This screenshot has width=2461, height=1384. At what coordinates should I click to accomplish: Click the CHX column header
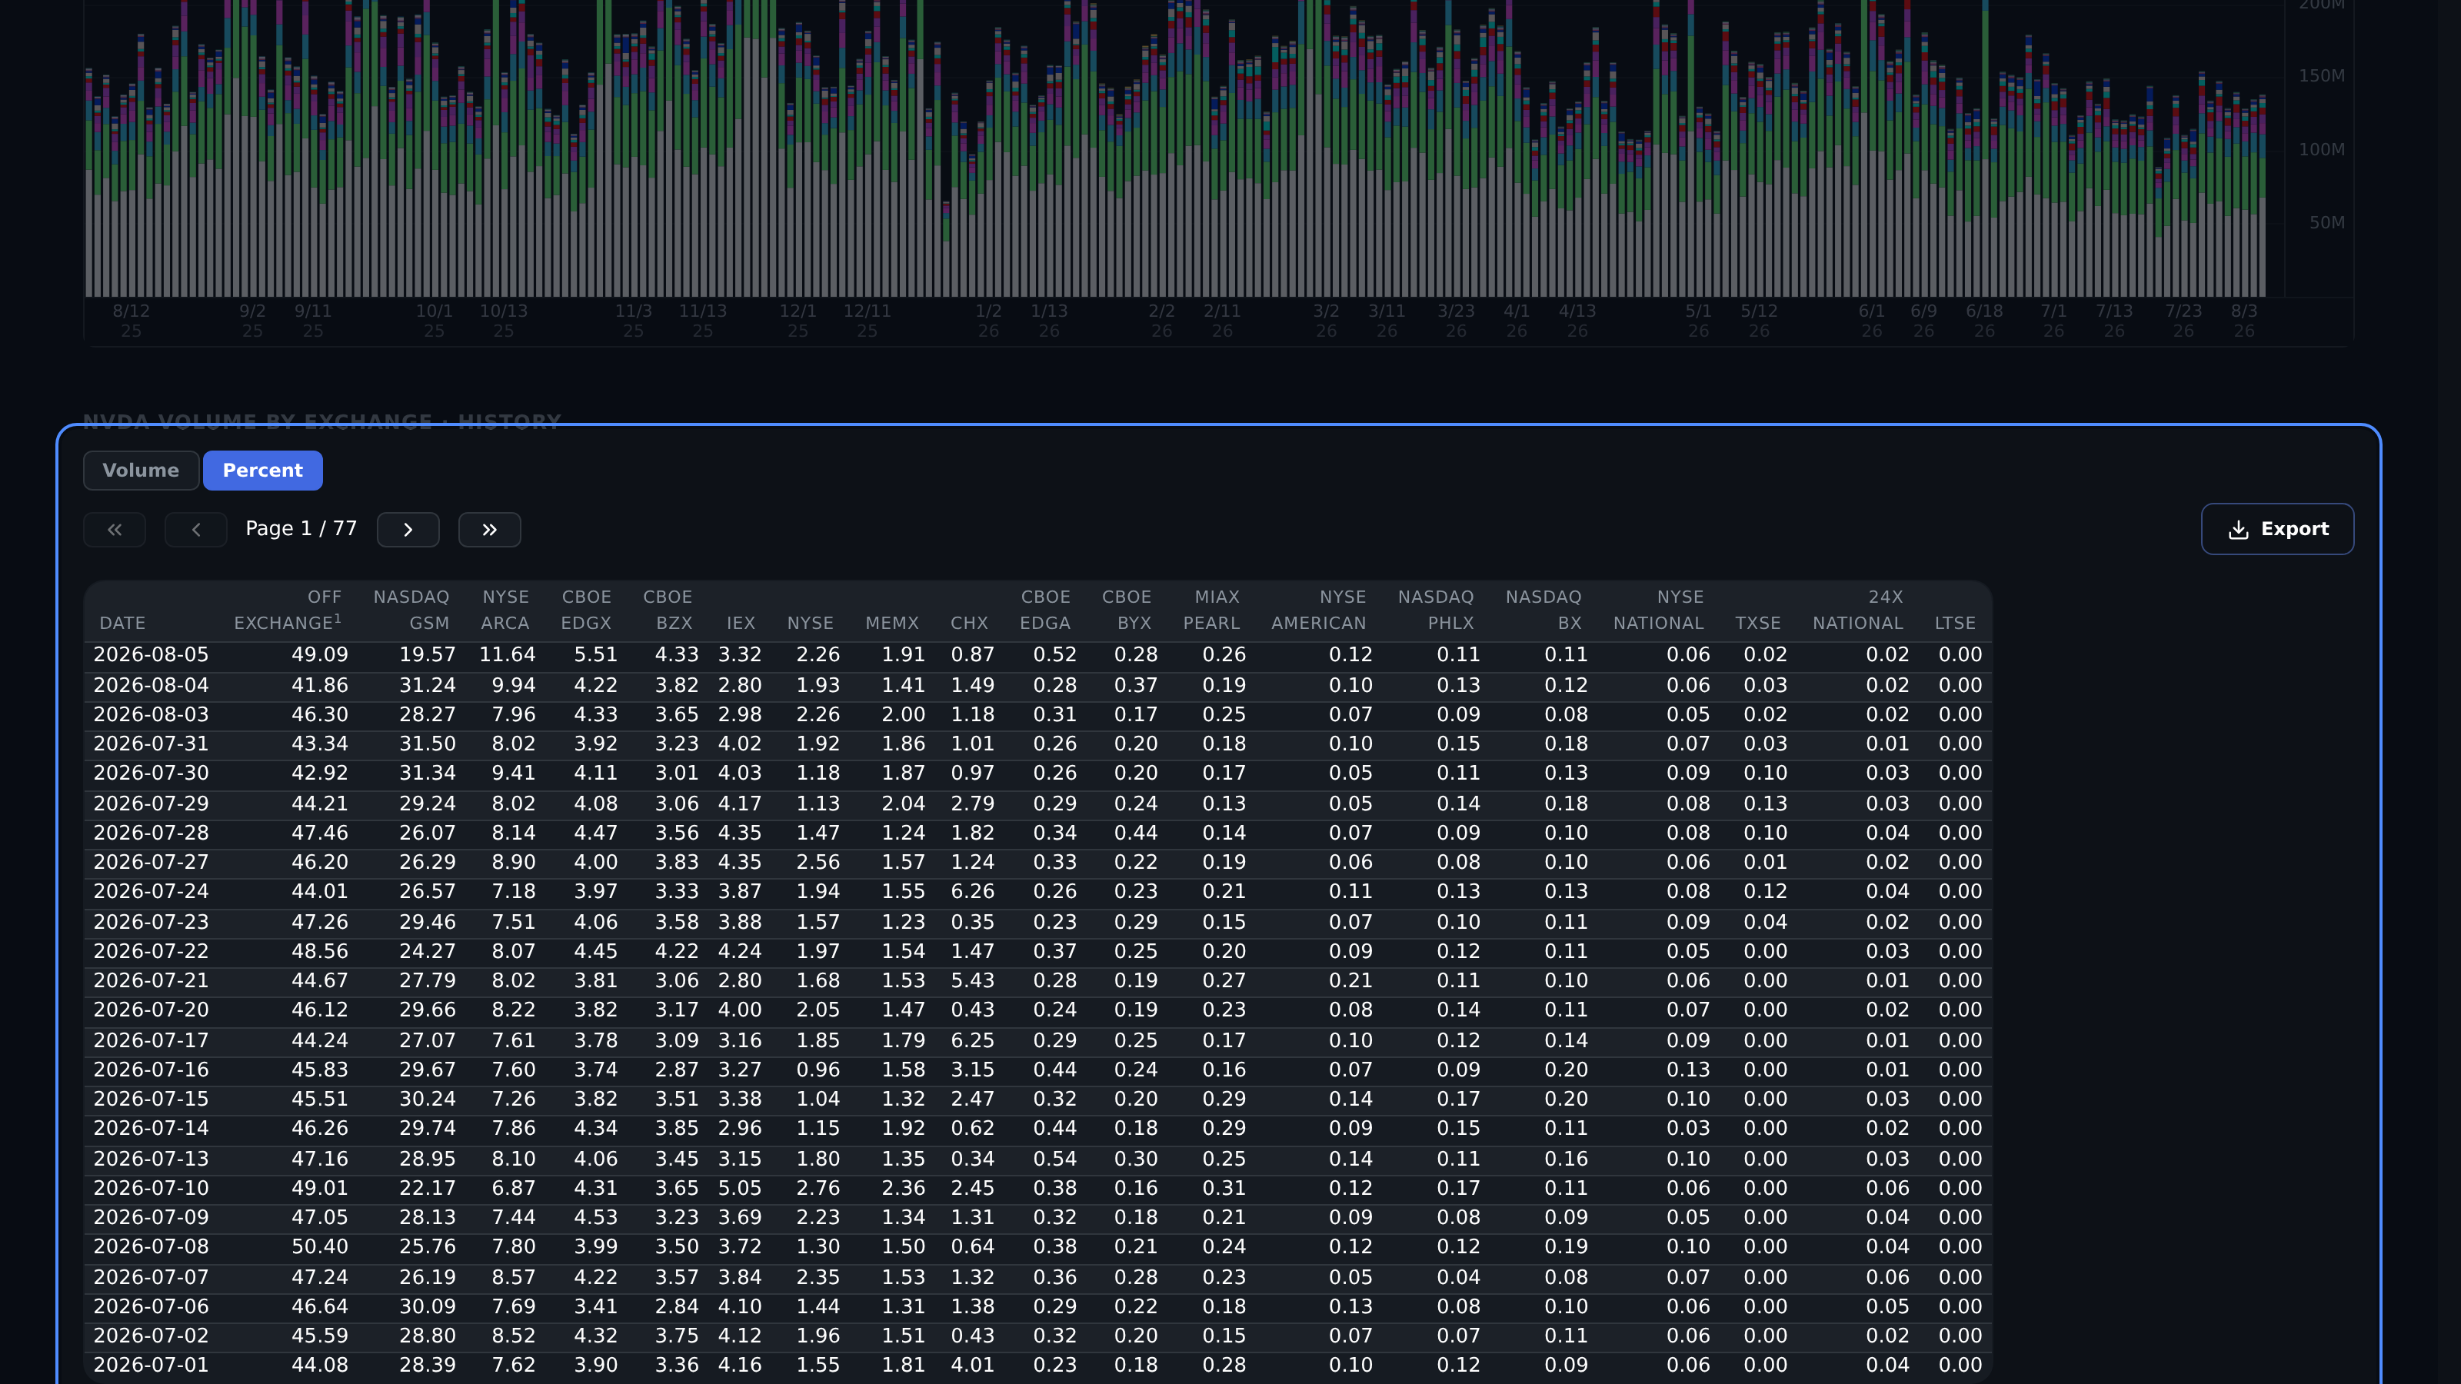point(969,623)
